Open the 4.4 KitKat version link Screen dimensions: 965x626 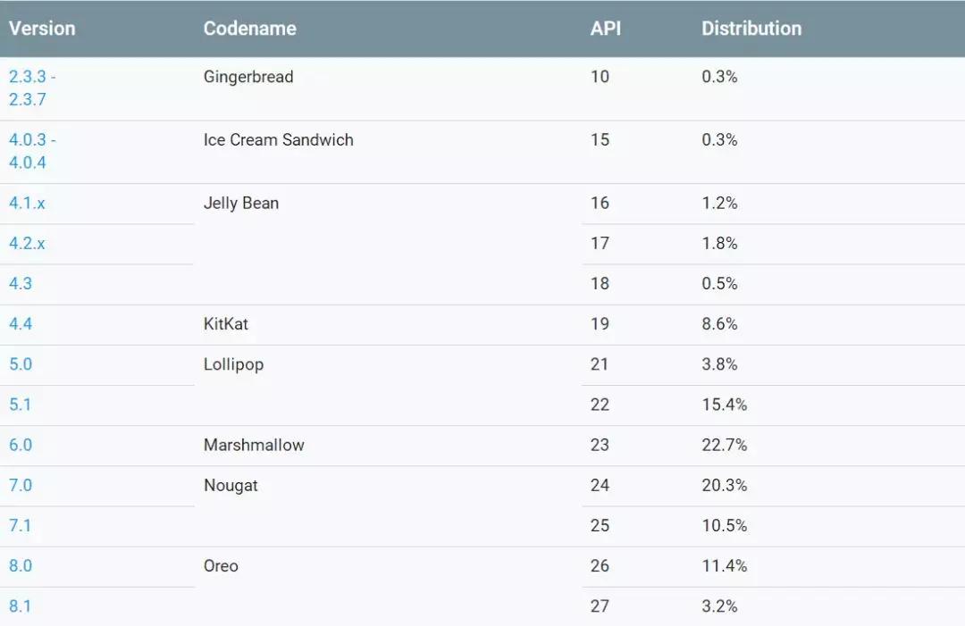pyautogui.click(x=21, y=323)
